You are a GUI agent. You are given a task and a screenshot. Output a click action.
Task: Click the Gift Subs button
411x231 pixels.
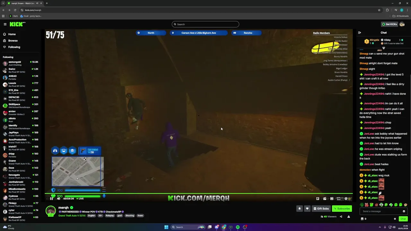[x=321, y=209]
